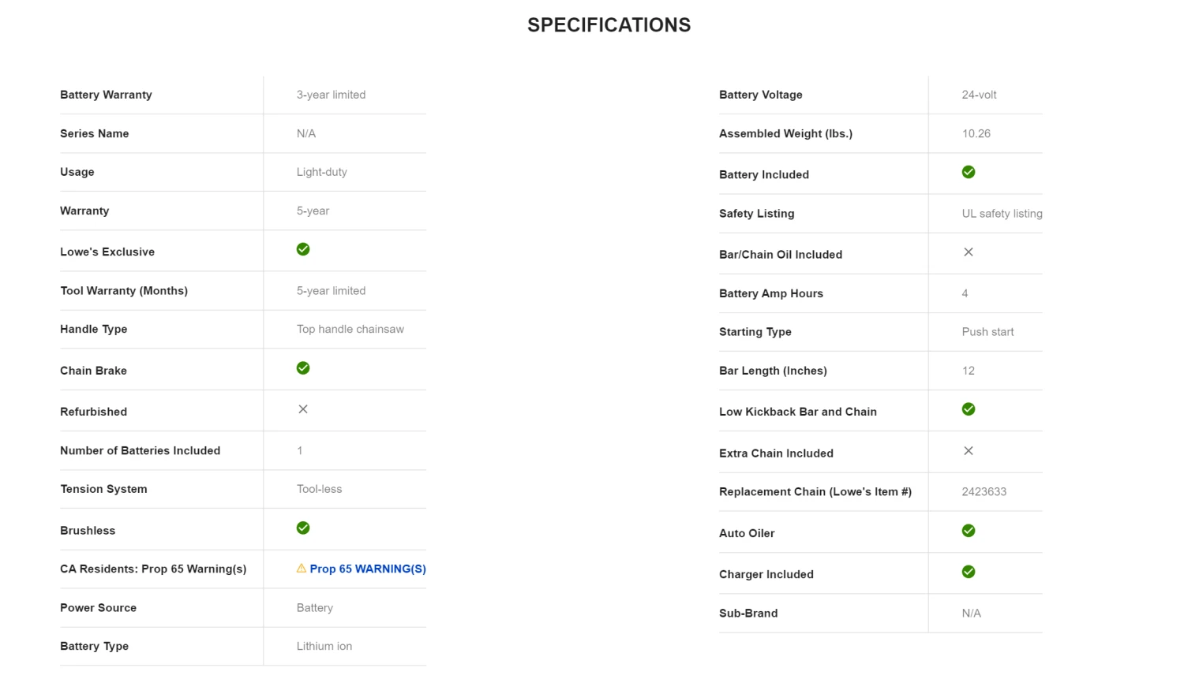
Task: Click the green check icon for Battery Included
Action: (969, 172)
